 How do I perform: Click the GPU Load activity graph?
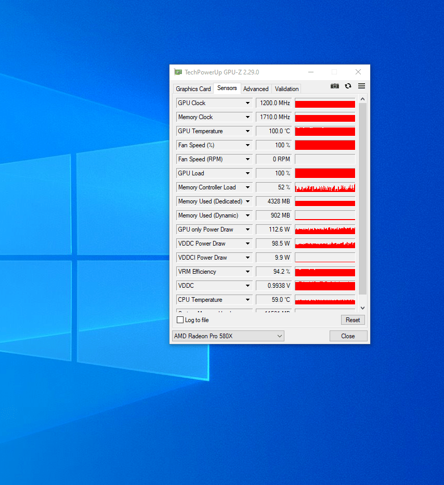pyautogui.click(x=325, y=173)
